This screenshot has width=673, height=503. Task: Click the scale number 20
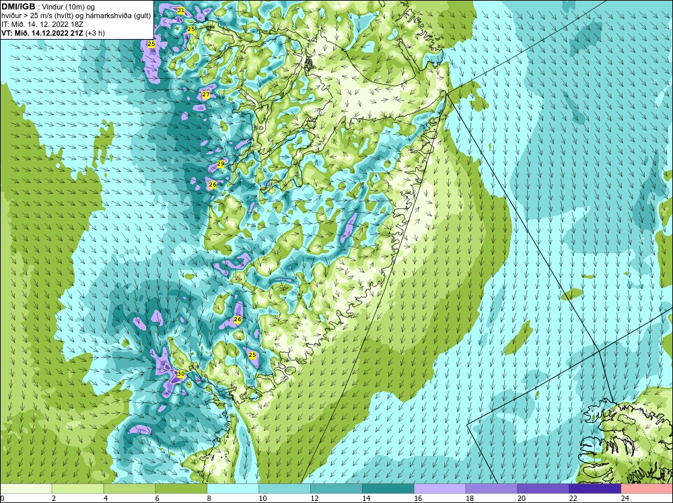[x=522, y=498]
